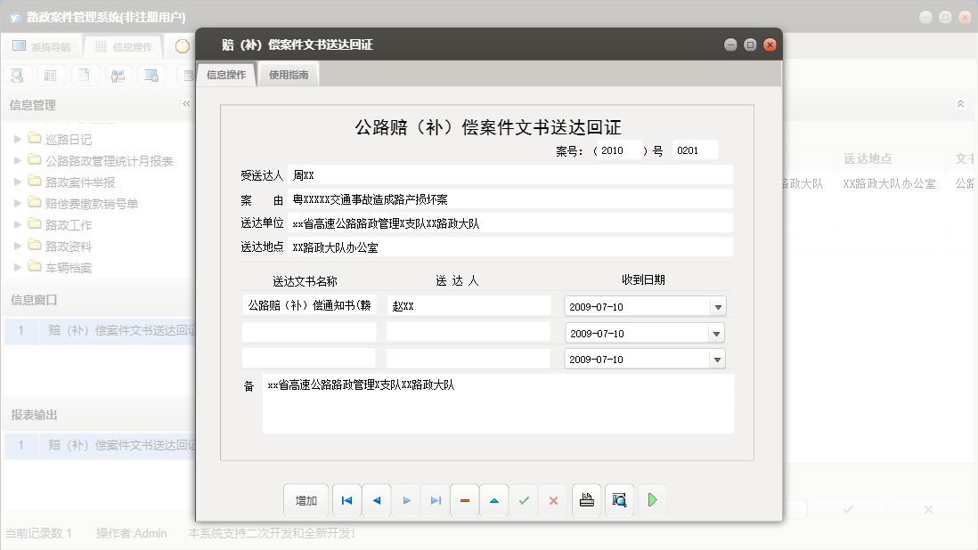Switch to the 使用指南 tab

point(289,75)
